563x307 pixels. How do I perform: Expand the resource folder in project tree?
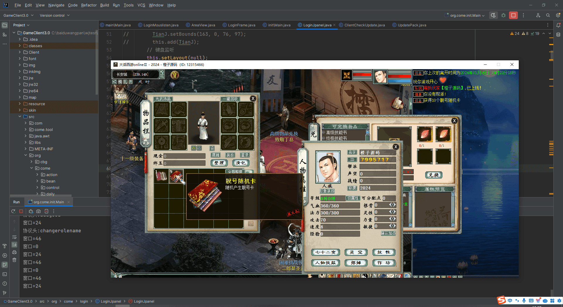[x=20, y=104]
